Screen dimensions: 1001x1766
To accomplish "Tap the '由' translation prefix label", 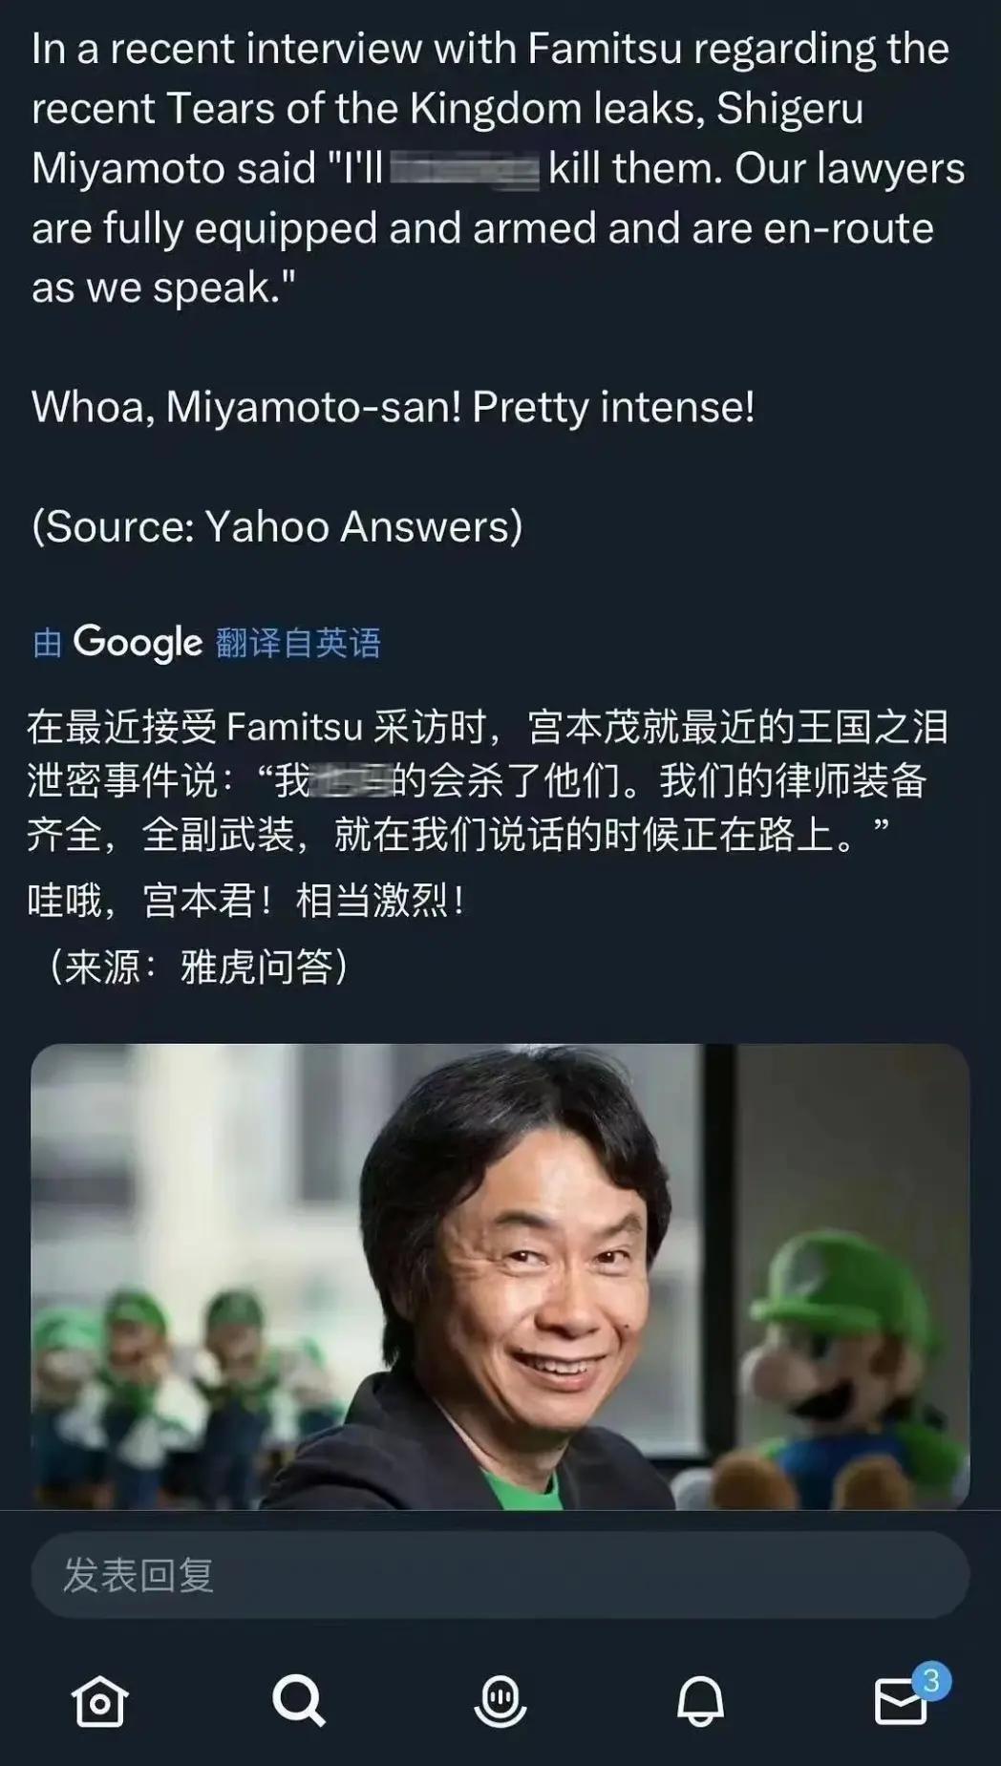I will [47, 644].
